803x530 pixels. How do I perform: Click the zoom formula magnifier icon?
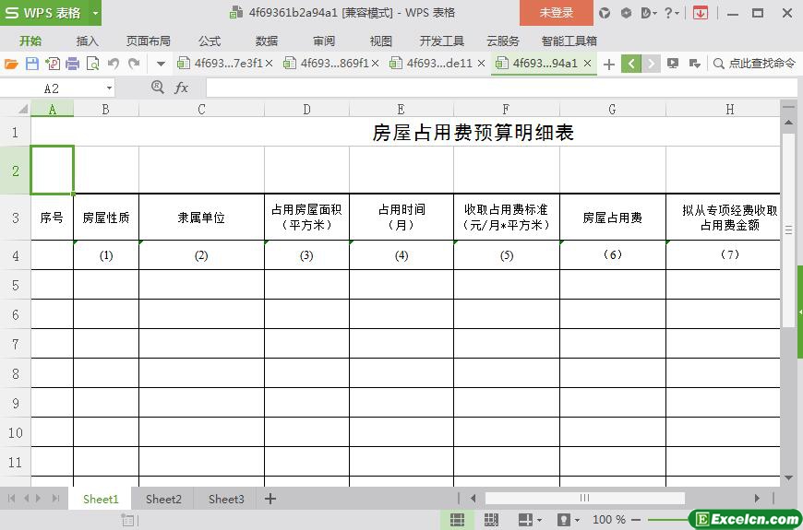158,88
